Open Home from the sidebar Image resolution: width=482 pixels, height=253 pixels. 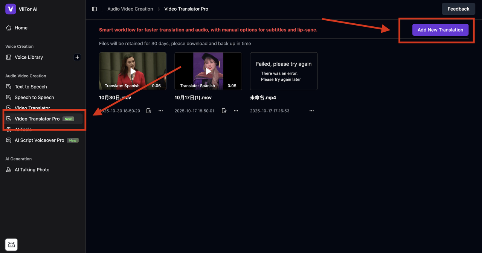[x=21, y=28]
